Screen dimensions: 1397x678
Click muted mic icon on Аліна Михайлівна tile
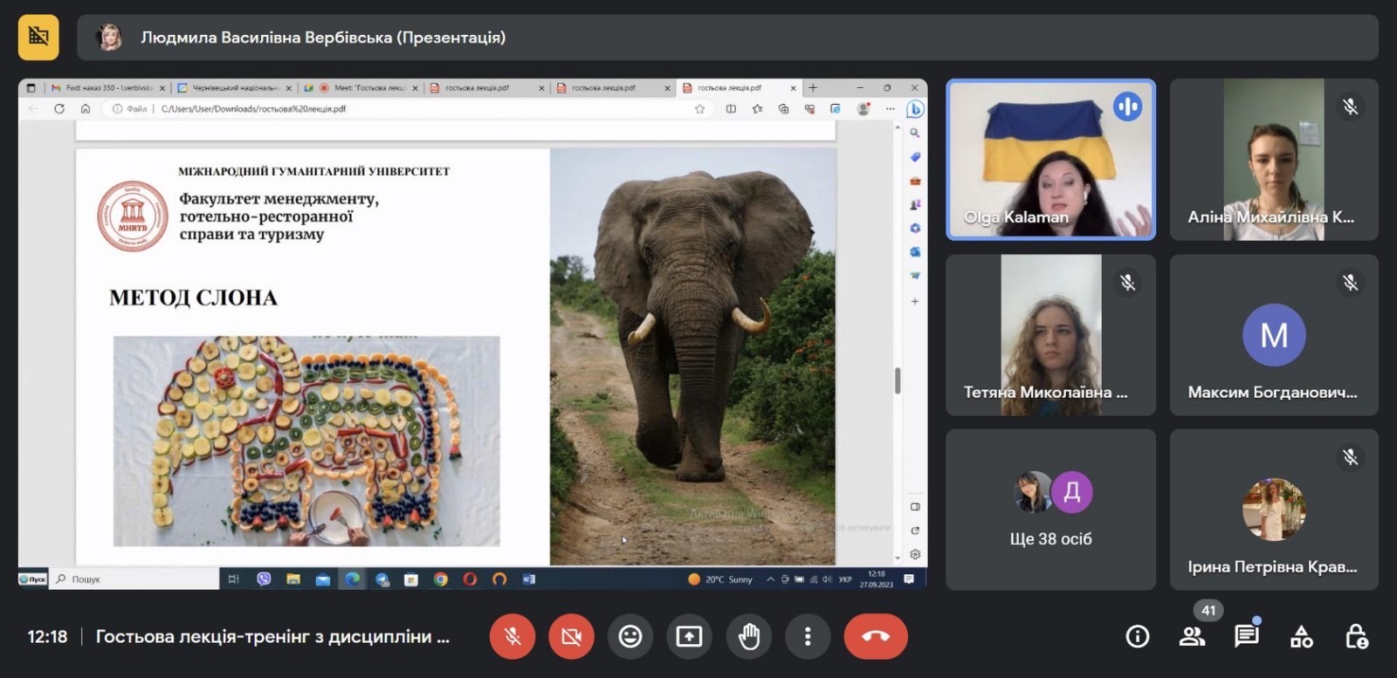[x=1351, y=107]
